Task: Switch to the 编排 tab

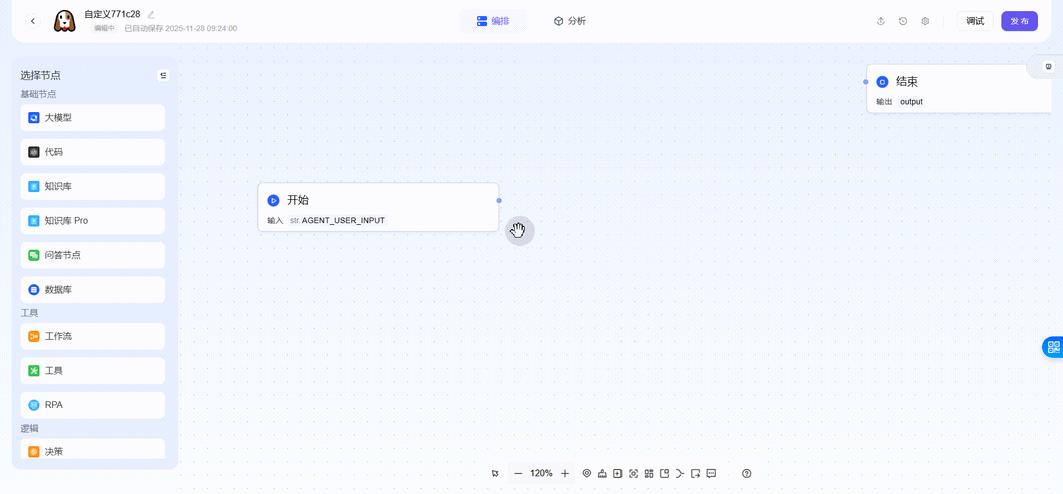Action: click(493, 21)
